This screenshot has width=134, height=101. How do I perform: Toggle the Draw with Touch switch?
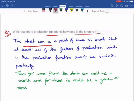tap(108, 11)
